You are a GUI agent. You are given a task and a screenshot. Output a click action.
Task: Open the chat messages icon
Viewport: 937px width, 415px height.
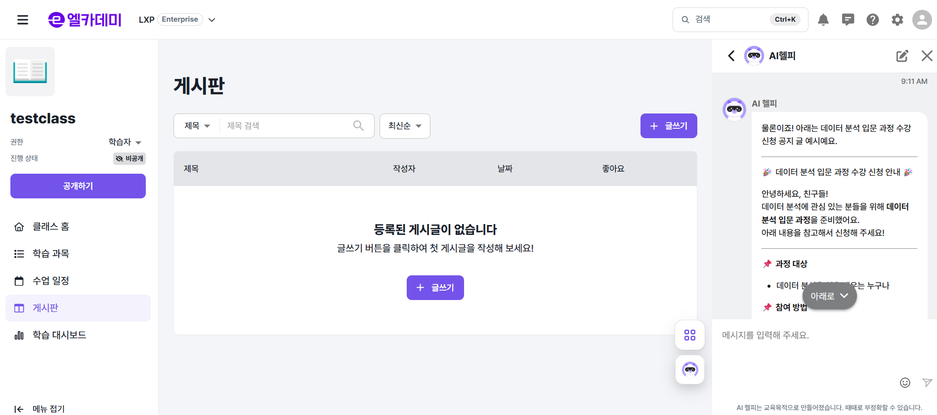pos(848,20)
